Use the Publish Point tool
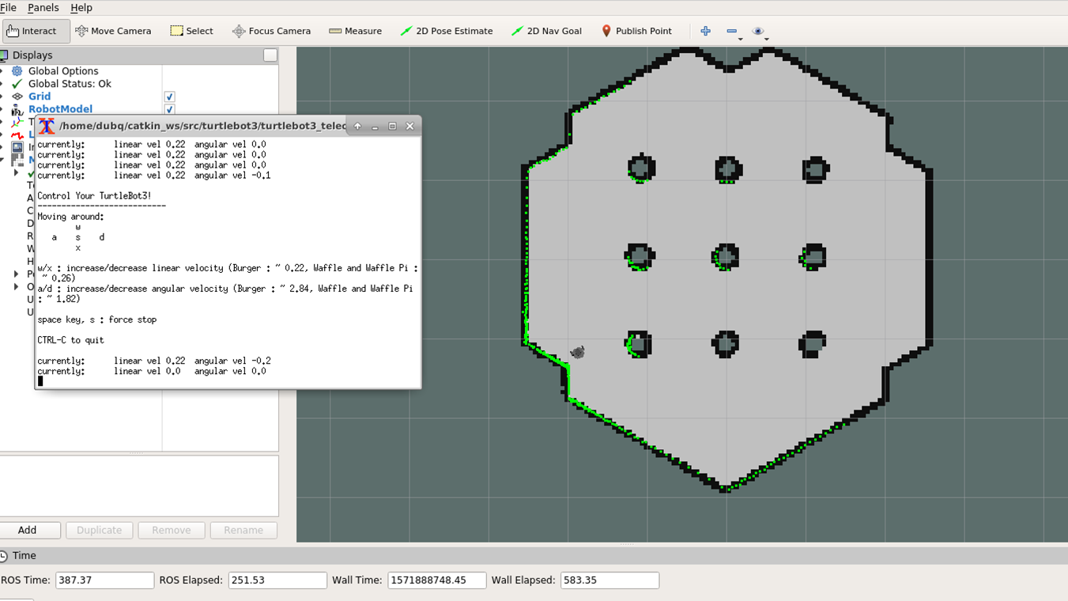1068x601 pixels. click(x=636, y=31)
